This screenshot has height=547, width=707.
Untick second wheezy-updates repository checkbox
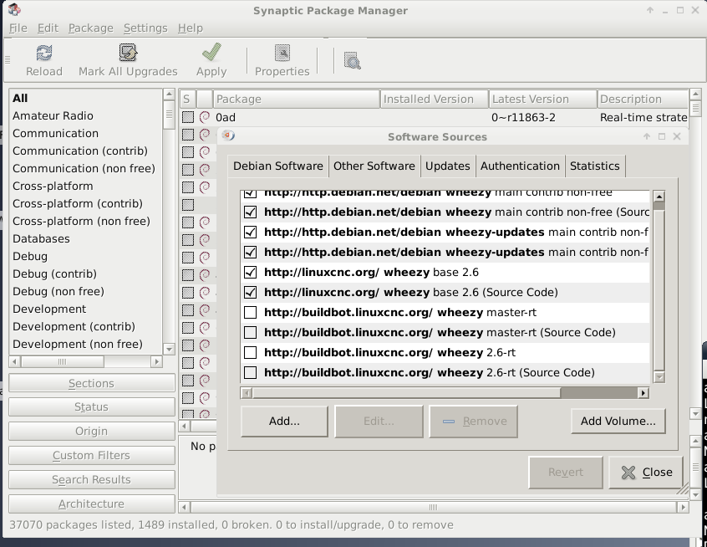tap(250, 252)
